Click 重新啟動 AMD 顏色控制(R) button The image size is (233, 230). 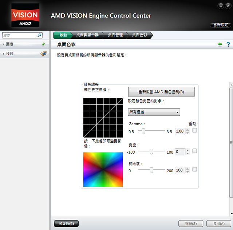point(161,92)
